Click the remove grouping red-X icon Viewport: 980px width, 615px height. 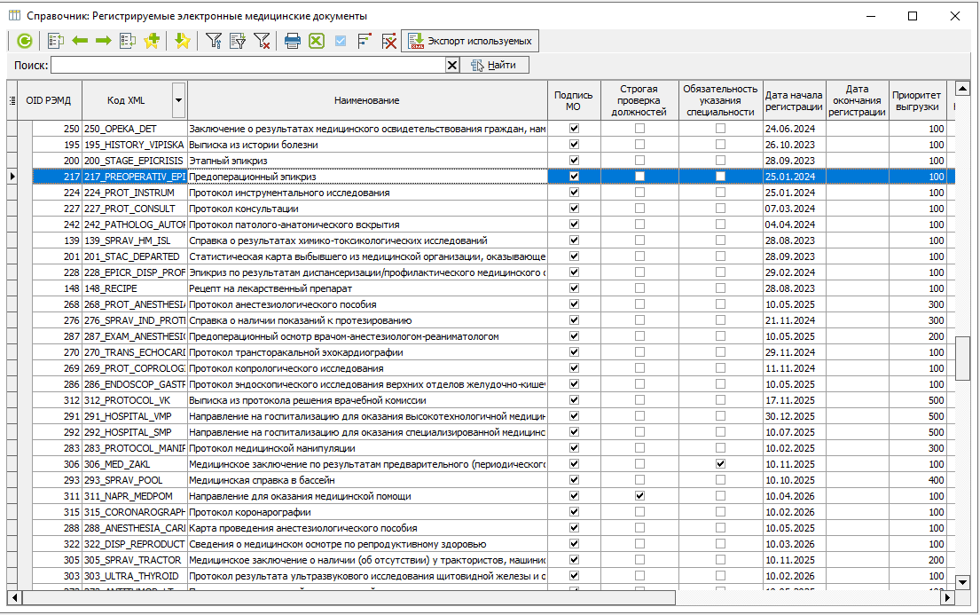tap(388, 42)
